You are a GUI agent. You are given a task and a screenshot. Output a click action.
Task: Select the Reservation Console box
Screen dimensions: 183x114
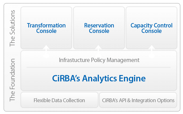pyautogui.click(x=99, y=28)
